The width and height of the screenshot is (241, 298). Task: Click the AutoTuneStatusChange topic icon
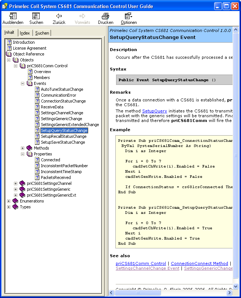[37, 89]
